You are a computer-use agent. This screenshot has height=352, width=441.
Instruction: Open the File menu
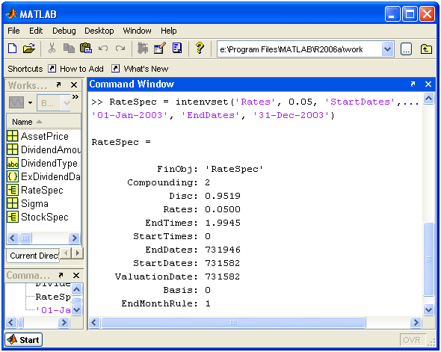point(13,31)
